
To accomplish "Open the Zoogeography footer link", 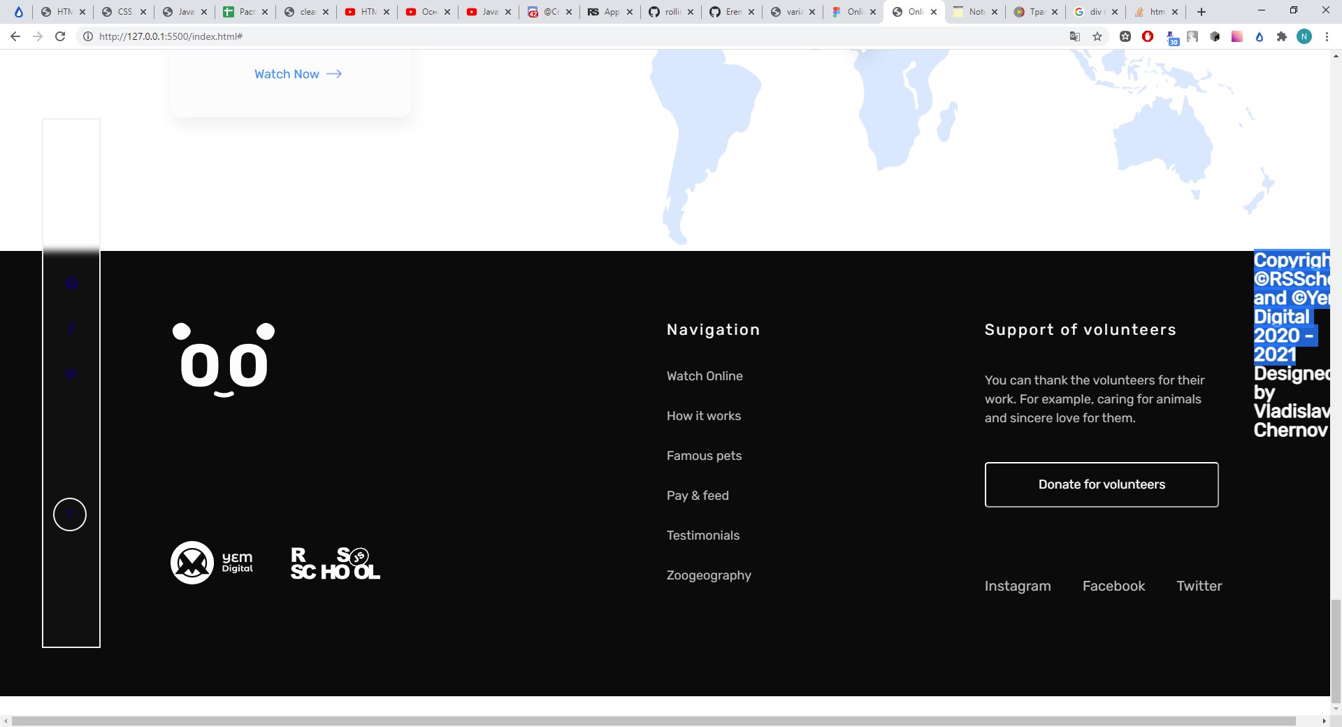I will pyautogui.click(x=709, y=575).
